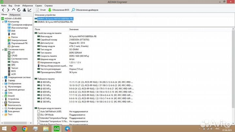
Task: Click the Forward navigation arrow
Action: pyautogui.click(x=8, y=10)
